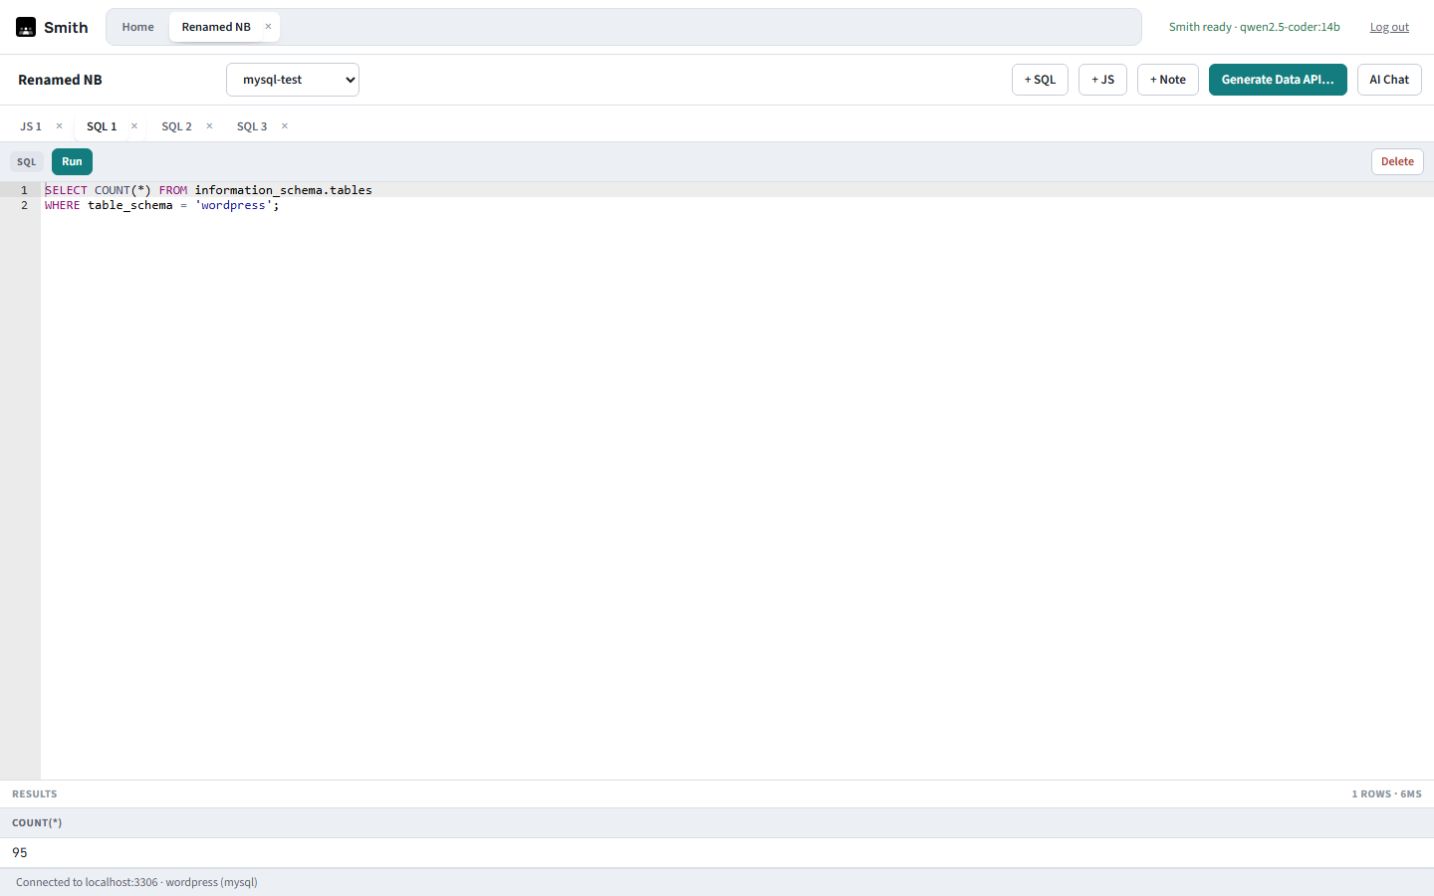Run the SQL query
The width and height of the screenshot is (1434, 896).
point(72,161)
